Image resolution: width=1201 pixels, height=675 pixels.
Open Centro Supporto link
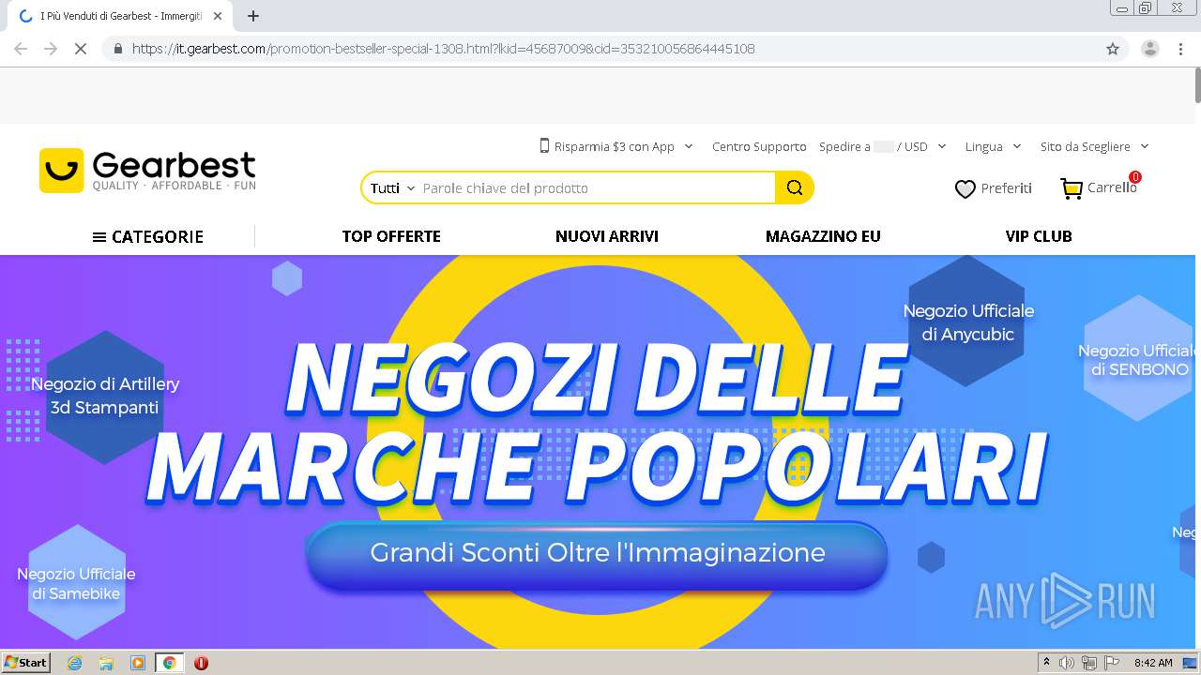pos(759,146)
